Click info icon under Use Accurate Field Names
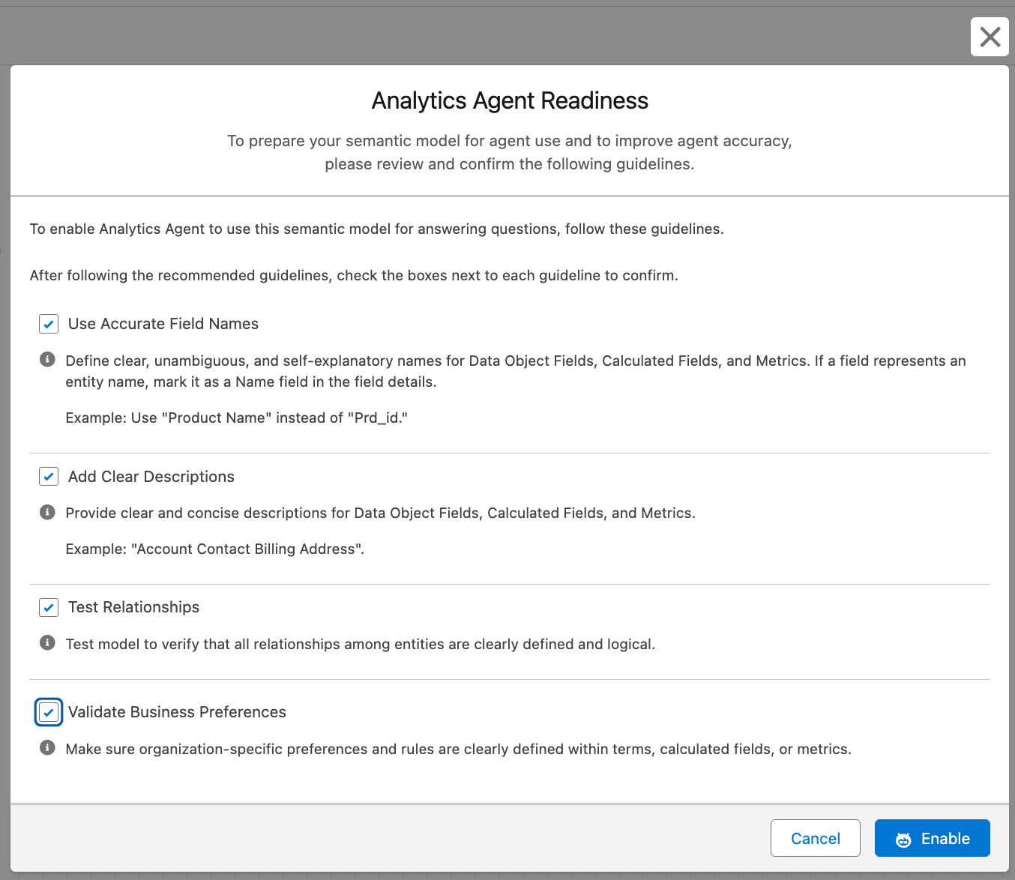Screen dimensions: 1015x880 pos(47,360)
